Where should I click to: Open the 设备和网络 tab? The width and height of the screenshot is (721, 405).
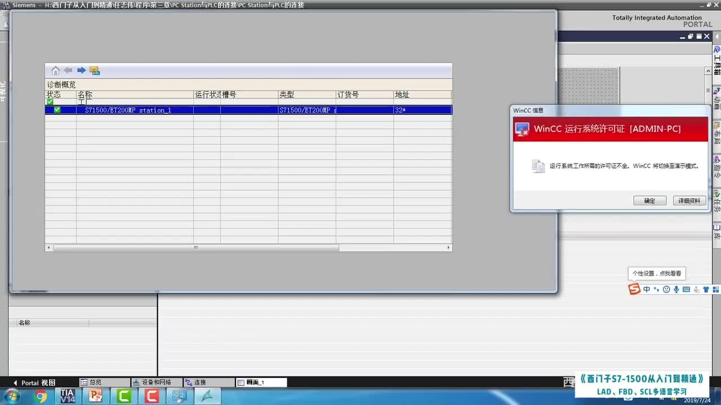tap(157, 382)
